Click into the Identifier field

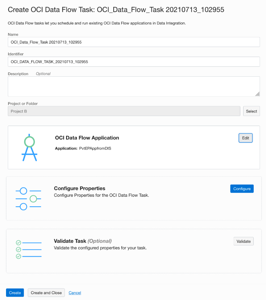(x=134, y=62)
